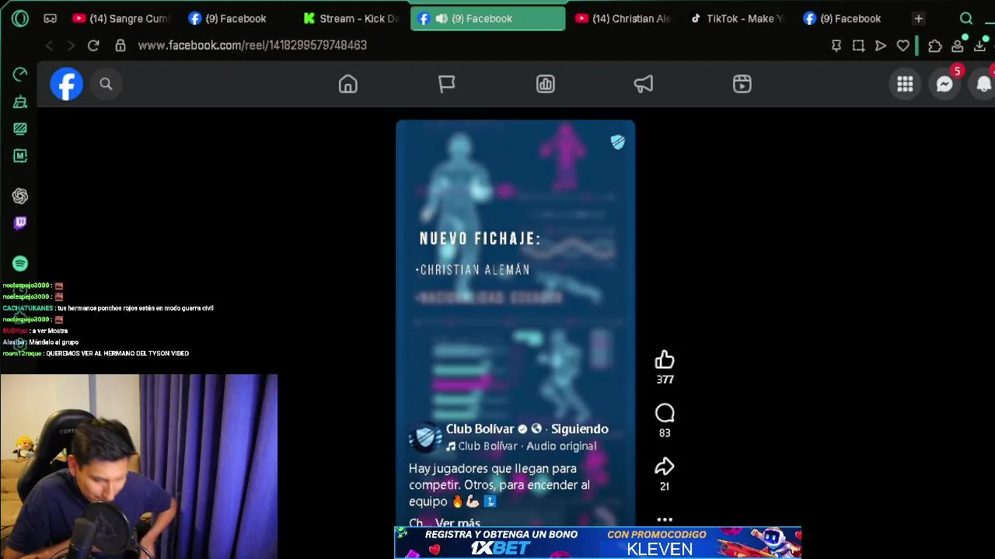The height and width of the screenshot is (559, 995).
Task: Go to Facebook Home
Action: coord(348,84)
